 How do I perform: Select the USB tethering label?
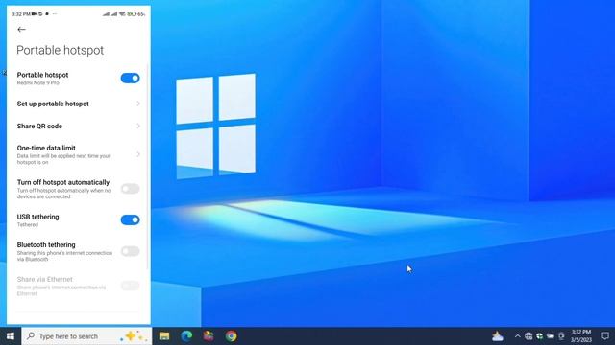38,217
